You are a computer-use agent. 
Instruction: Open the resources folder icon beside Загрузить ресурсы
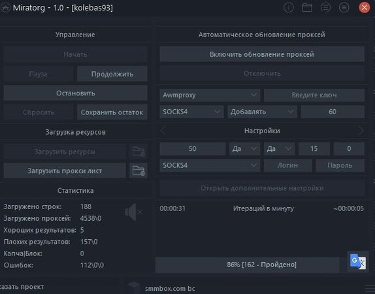[x=139, y=152]
